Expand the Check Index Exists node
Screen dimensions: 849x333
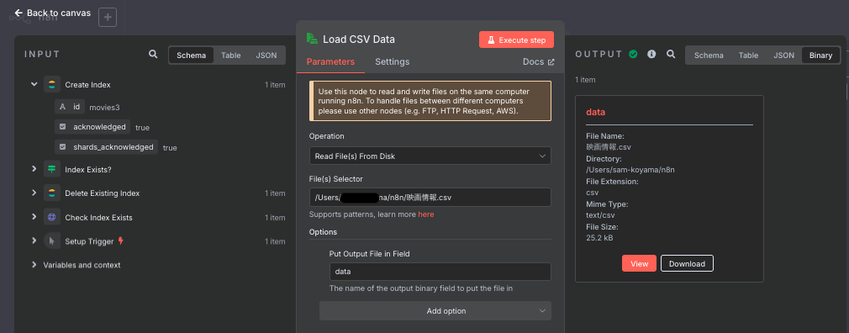click(34, 217)
